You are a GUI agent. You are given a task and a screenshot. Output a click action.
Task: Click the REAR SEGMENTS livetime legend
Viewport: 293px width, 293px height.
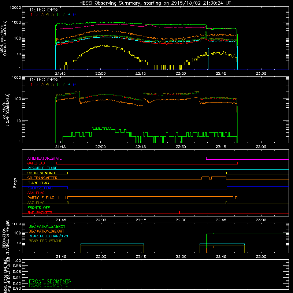pos(49,285)
